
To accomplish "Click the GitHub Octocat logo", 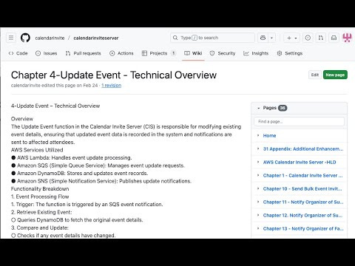I will pos(25,38).
